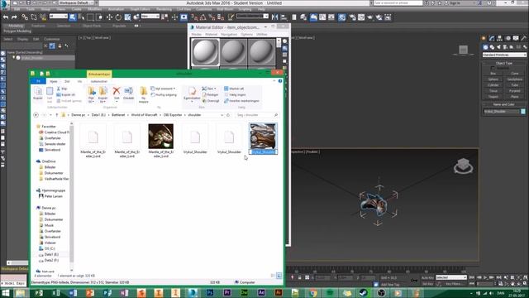Click the Back arrow in Explorer address bar
The image size is (529, 298).
[36, 115]
